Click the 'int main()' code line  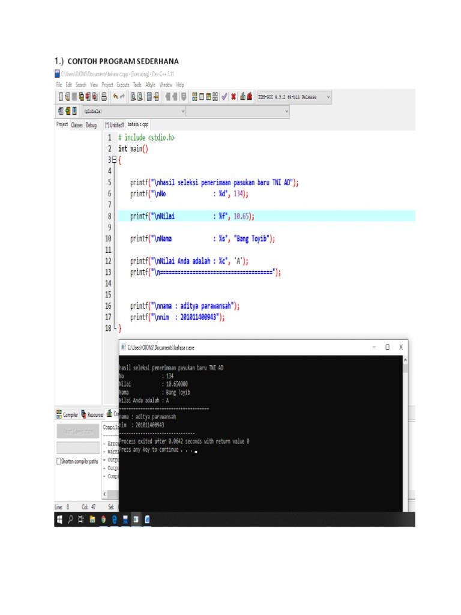point(133,149)
